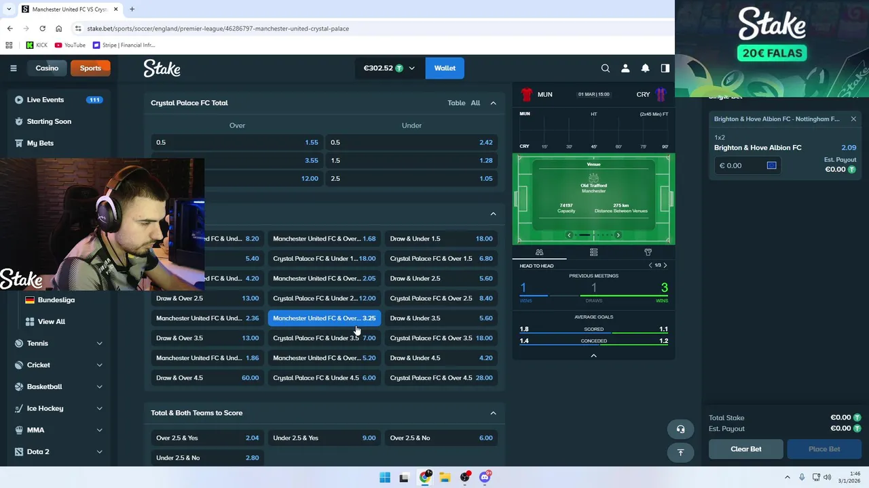Viewport: 869px width, 488px height.
Task: Show the Head to Head stats tab icon
Action: [539, 252]
